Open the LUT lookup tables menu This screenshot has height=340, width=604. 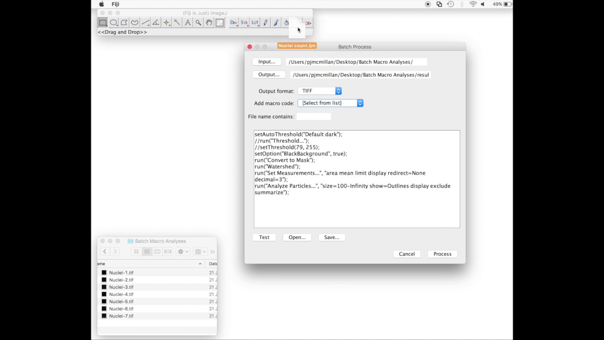point(255,23)
